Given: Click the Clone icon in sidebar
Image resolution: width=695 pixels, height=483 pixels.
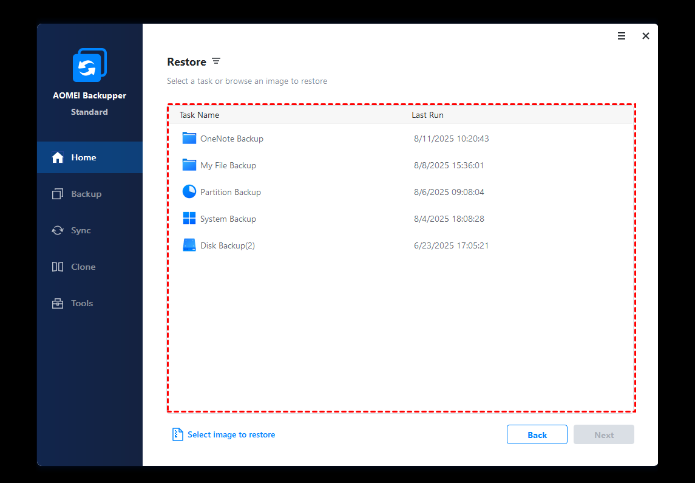Looking at the screenshot, I should point(58,267).
